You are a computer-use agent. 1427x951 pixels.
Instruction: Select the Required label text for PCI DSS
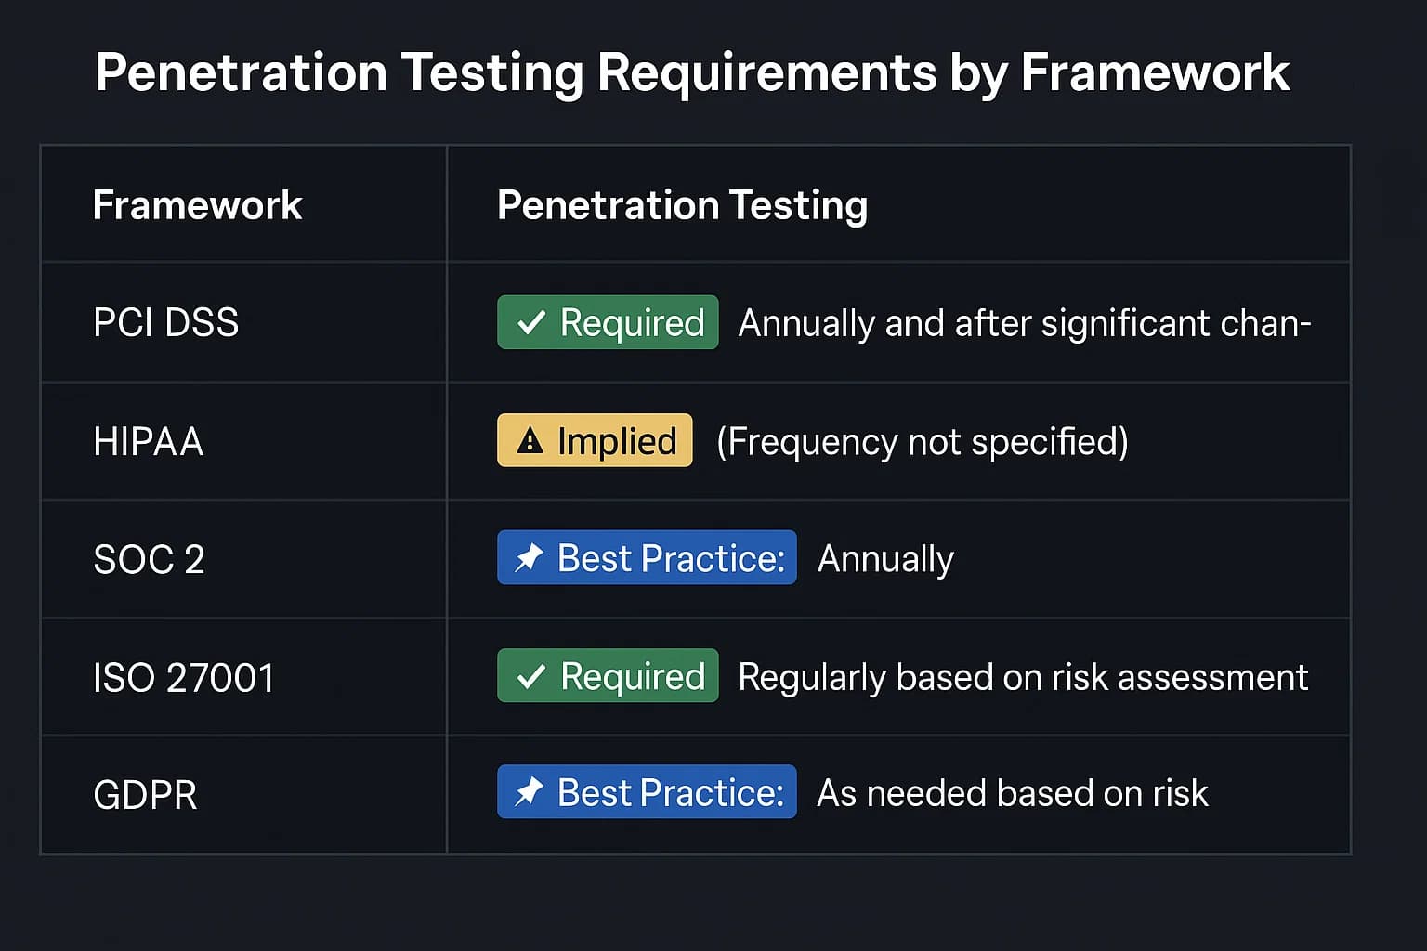632,323
